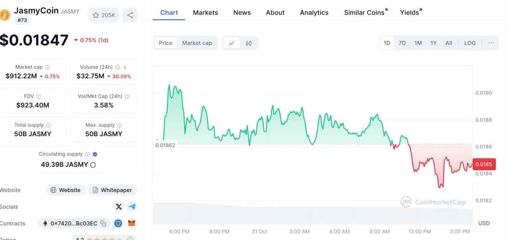Open the X social link icon
Screen dimensions: 507x240
pyautogui.click(x=119, y=207)
